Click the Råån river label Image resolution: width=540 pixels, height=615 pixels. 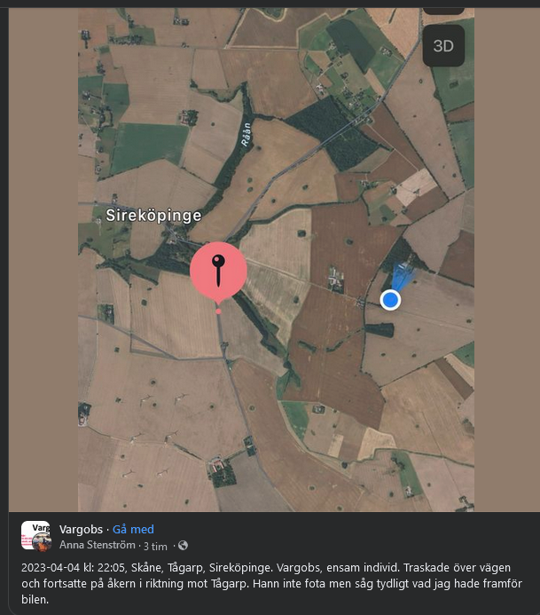pyautogui.click(x=247, y=134)
